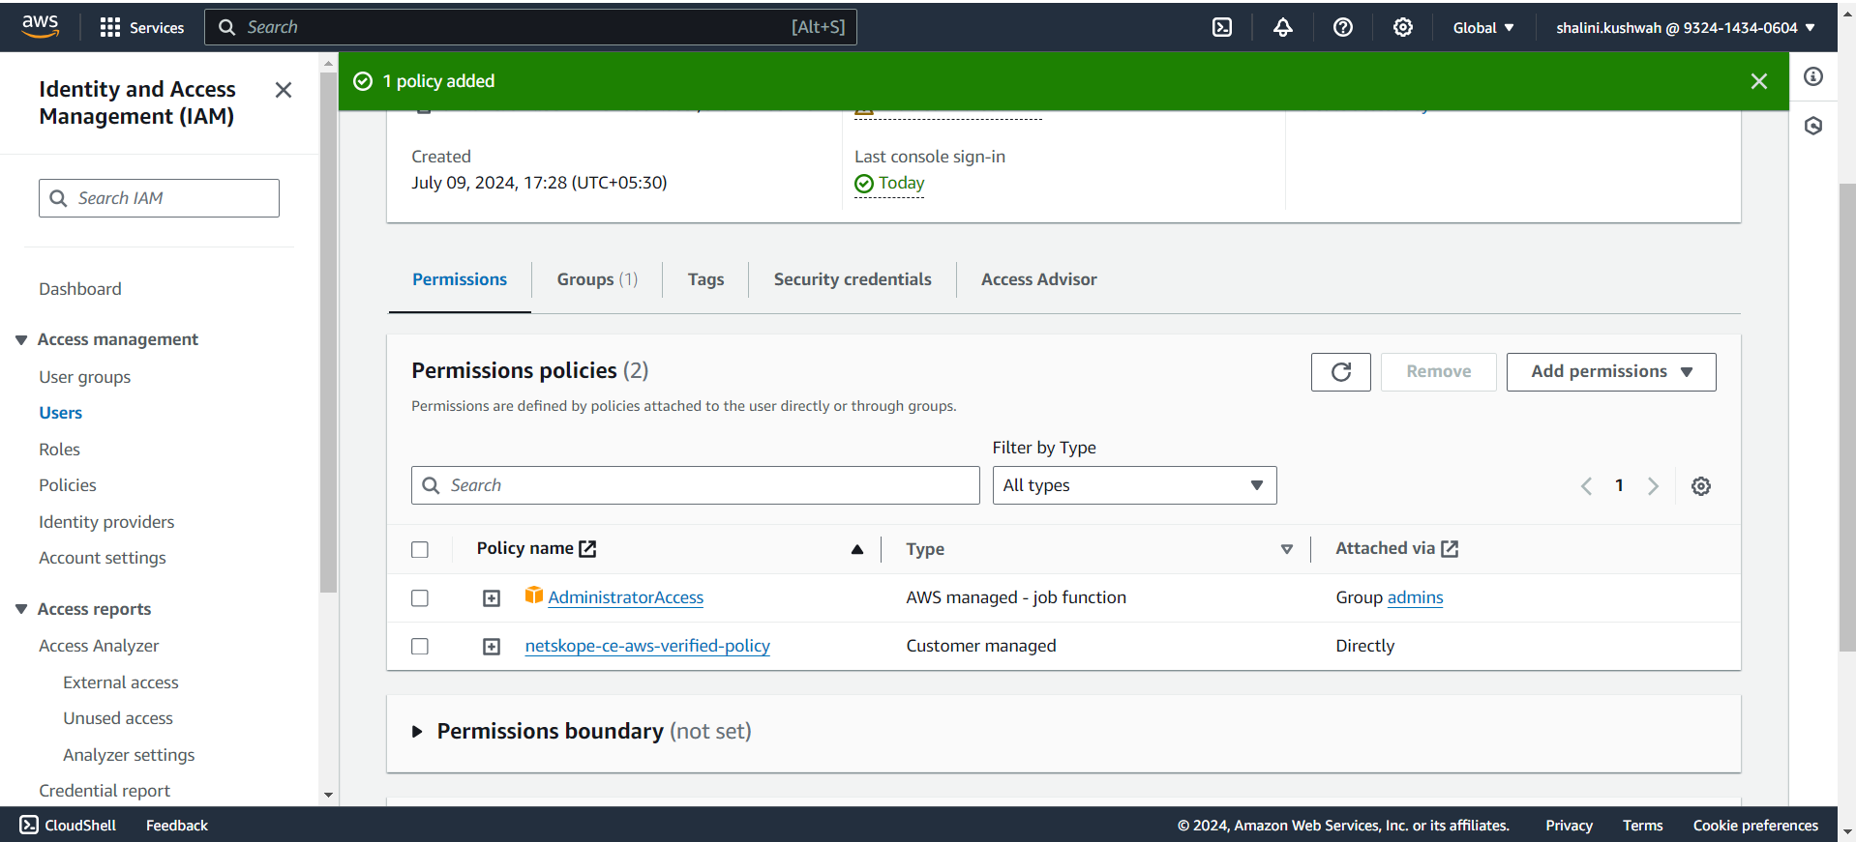Click the top AWS search bar
The image size is (1856, 842).
click(530, 27)
